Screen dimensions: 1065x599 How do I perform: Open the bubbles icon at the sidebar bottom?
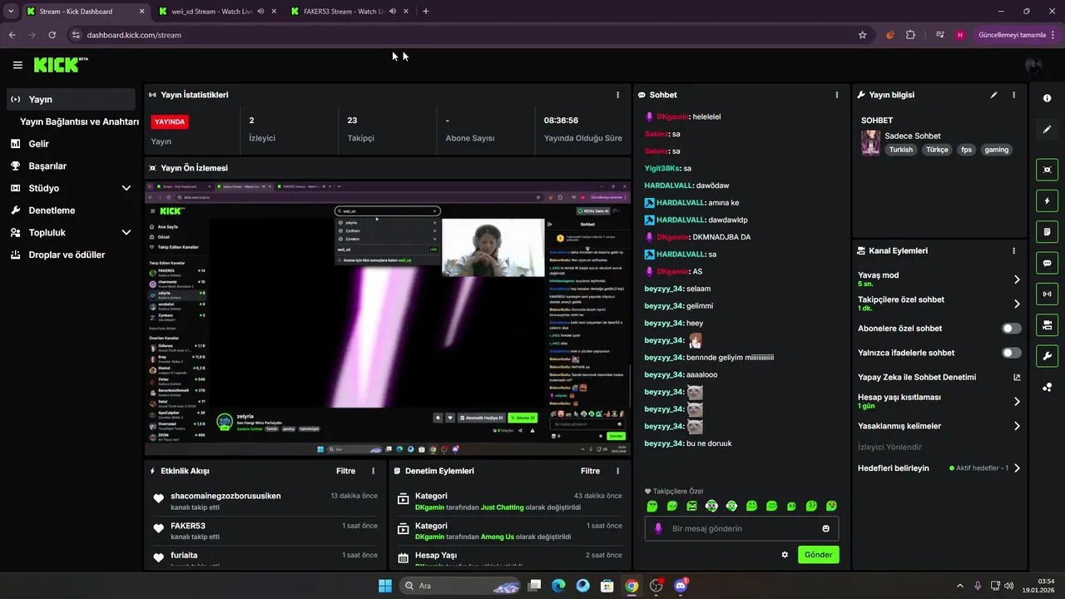1047,388
